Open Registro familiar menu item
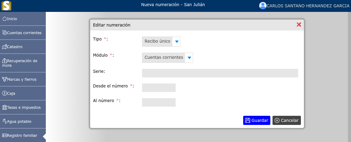The width and height of the screenshot is (351, 142). coord(23,135)
